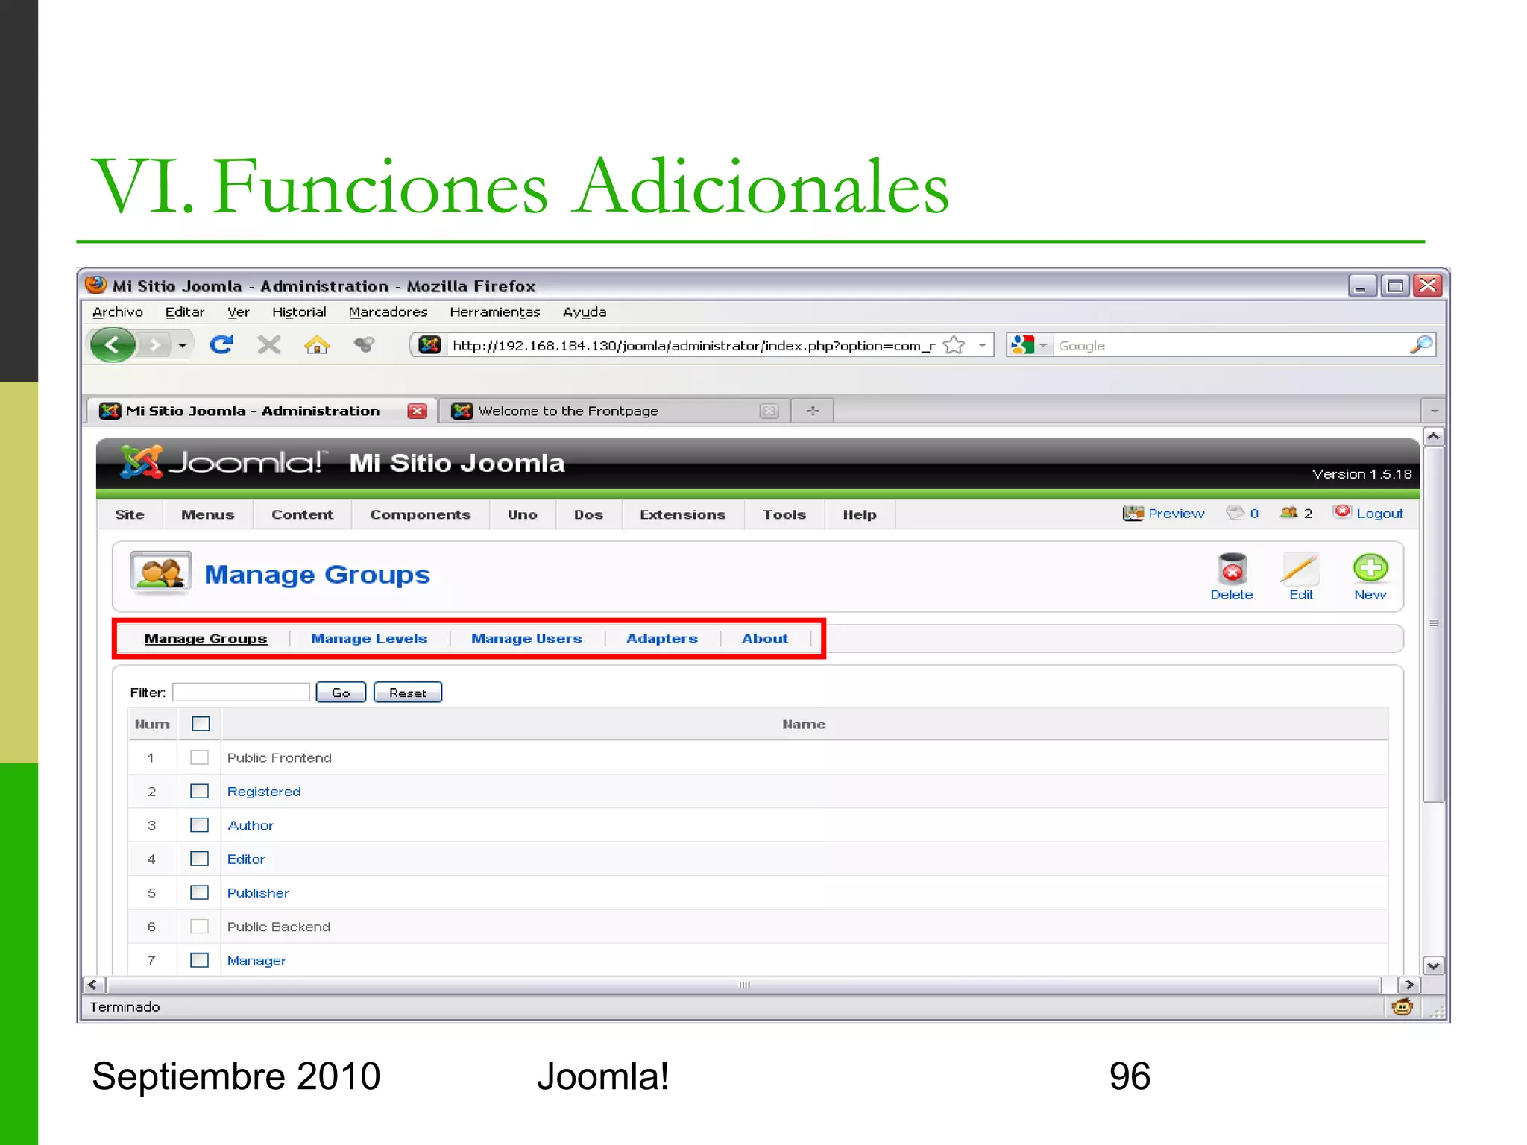Close the Mi Sitio Joomla Administration tab
The image size is (1527, 1145).
[x=418, y=411]
